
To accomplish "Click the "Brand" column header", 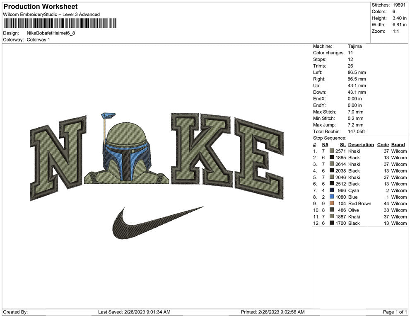I will coord(398,144).
